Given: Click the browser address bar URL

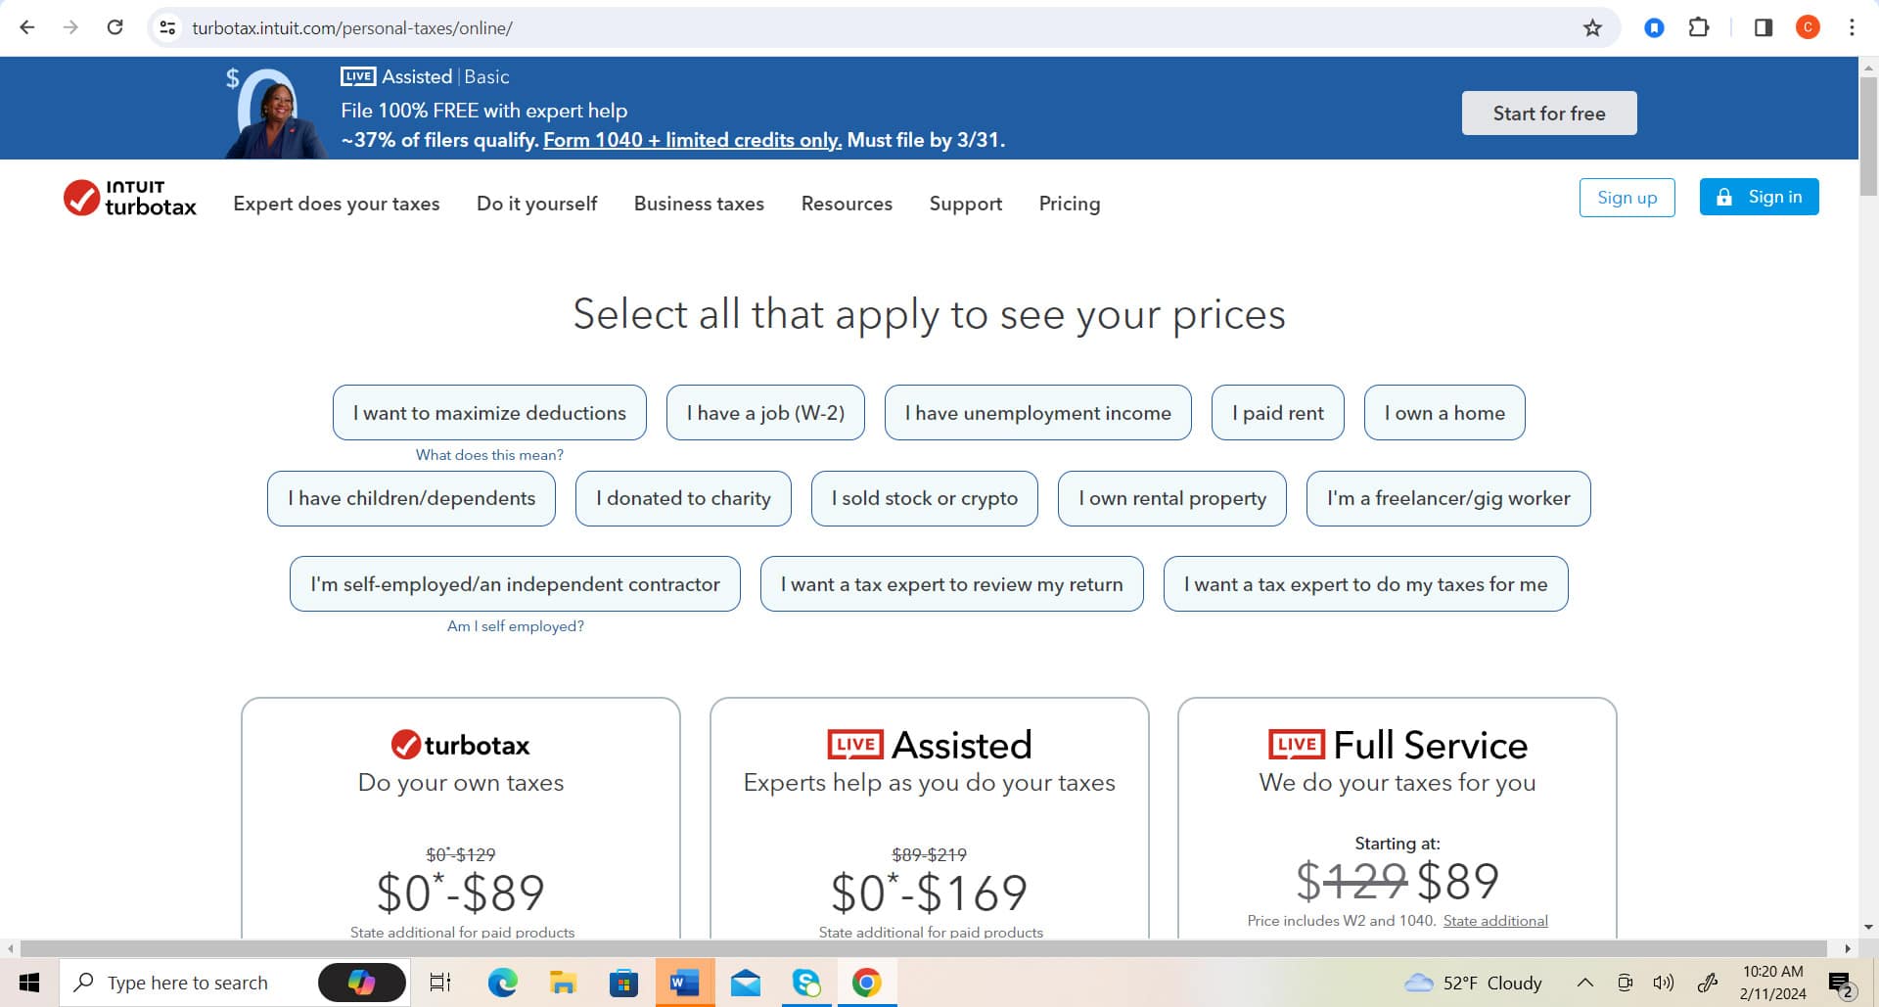Looking at the screenshot, I should point(352,28).
